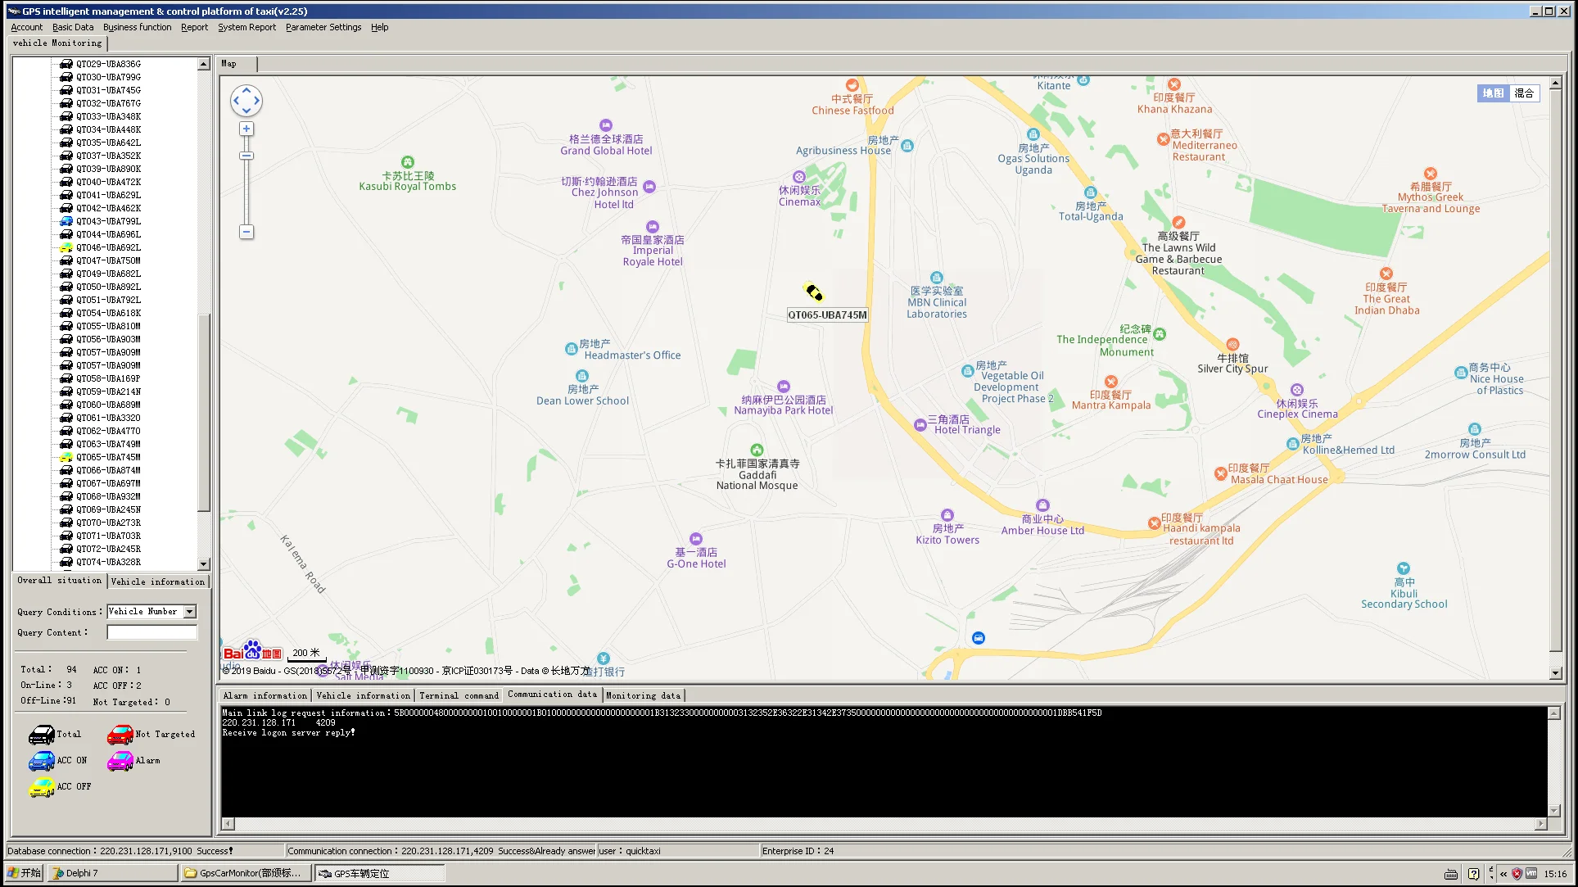The width and height of the screenshot is (1578, 887).
Task: Click the zoom in plus button on map
Action: (246, 129)
